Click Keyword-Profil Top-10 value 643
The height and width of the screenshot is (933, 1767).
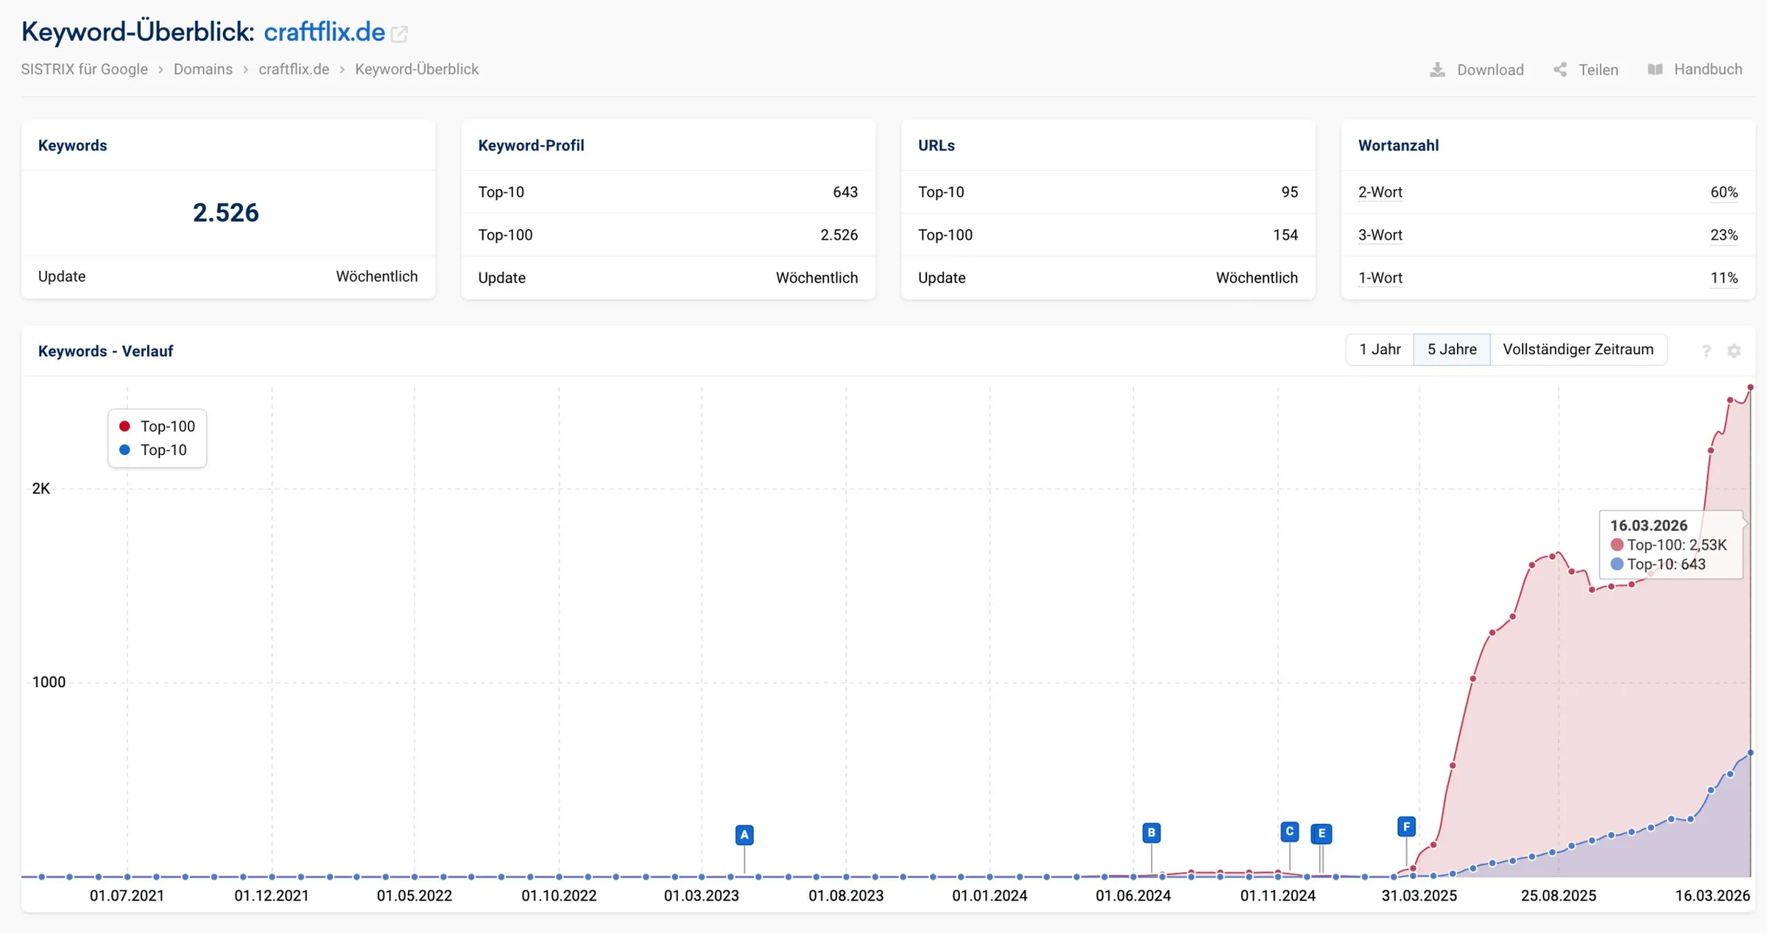pos(845,192)
